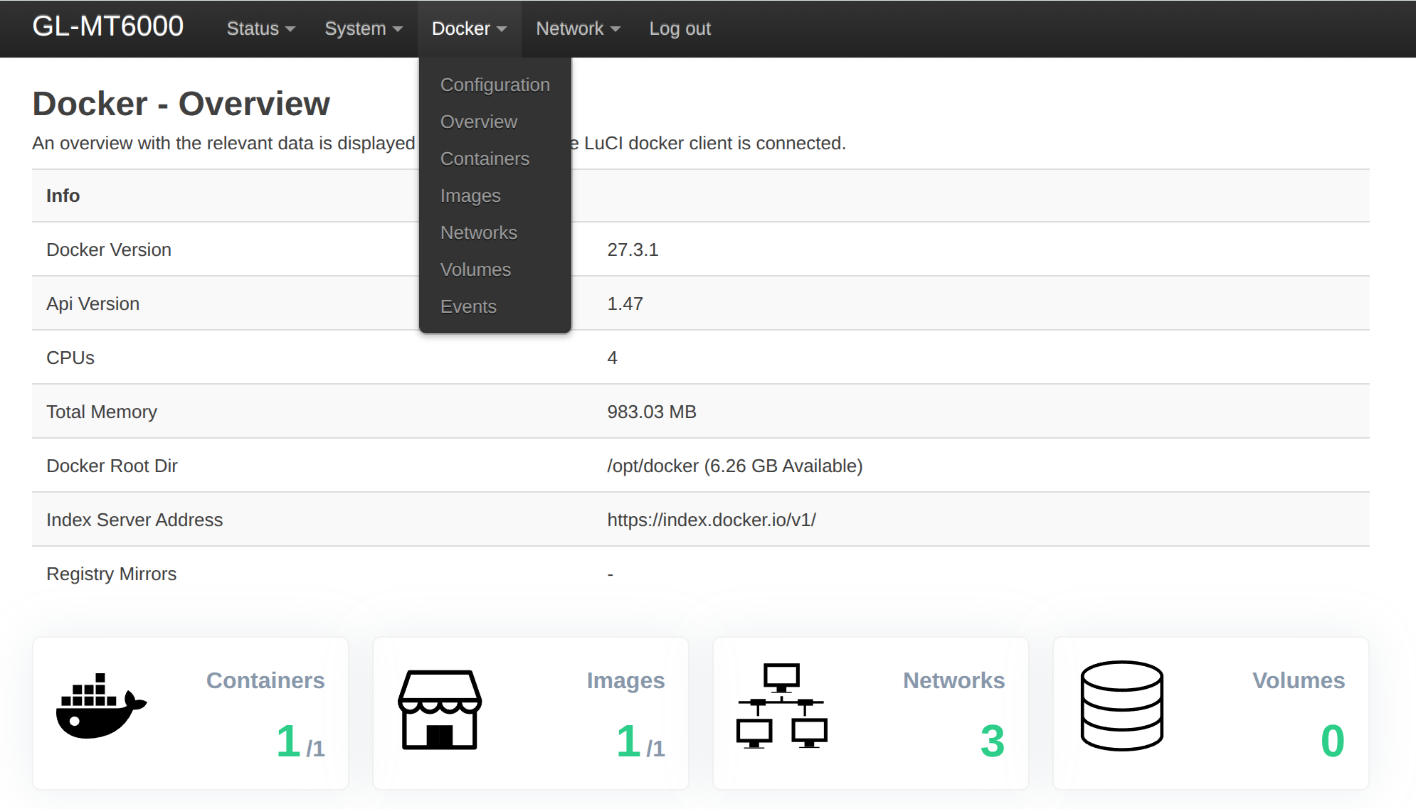The image size is (1416, 809).
Task: Click the Volumes card title
Action: coord(1298,680)
